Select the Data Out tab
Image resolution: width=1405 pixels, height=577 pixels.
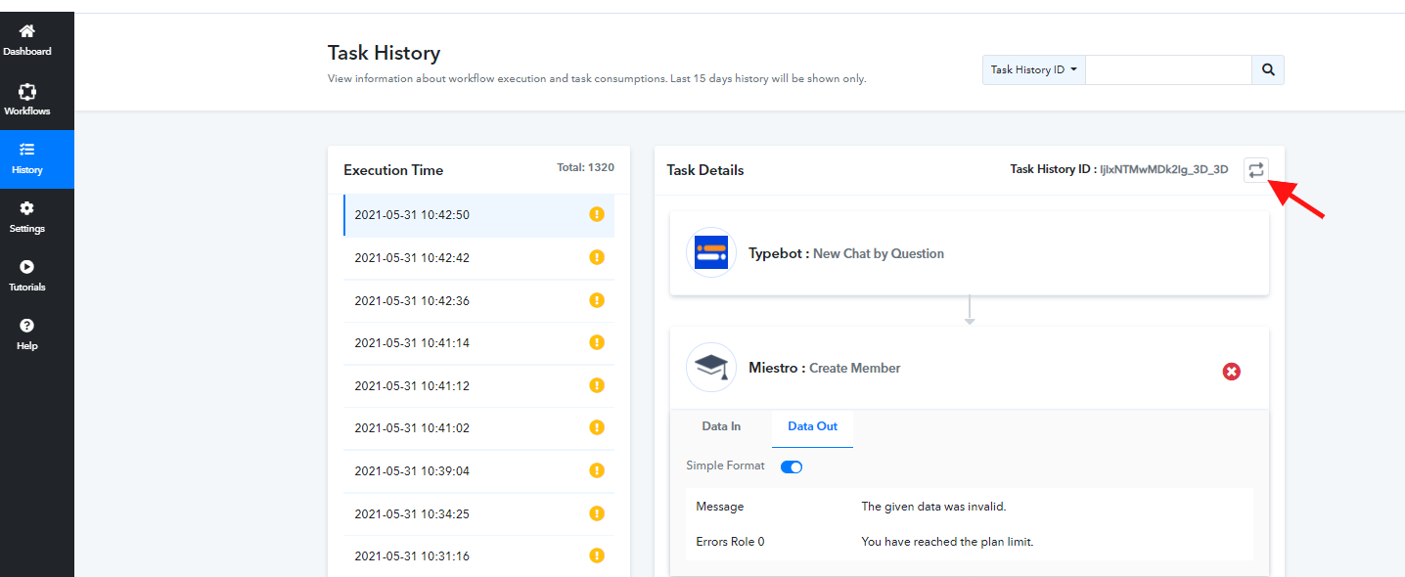[812, 426]
